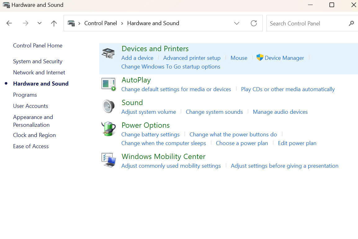The image size is (358, 239).
Task: Minimize the Hardware and Sound window
Action: coord(310,5)
